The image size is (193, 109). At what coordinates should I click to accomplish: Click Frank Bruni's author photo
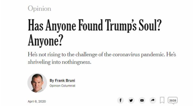point(37,83)
